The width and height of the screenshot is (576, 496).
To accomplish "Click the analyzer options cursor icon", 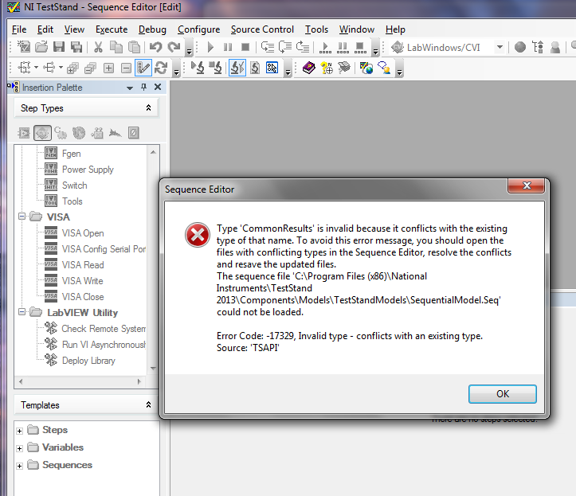I will [272, 68].
